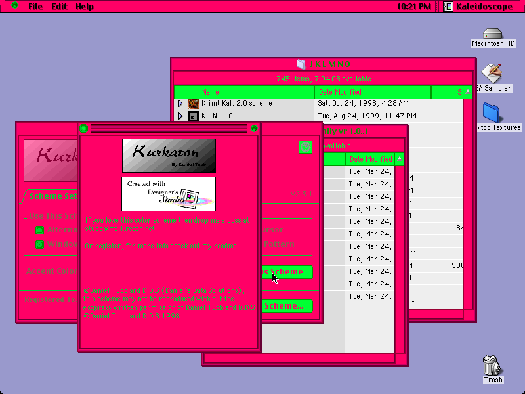Screen dimensions: 525x394
Task: Click the Created with Designer's Studio image
Action: pyautogui.click(x=169, y=194)
